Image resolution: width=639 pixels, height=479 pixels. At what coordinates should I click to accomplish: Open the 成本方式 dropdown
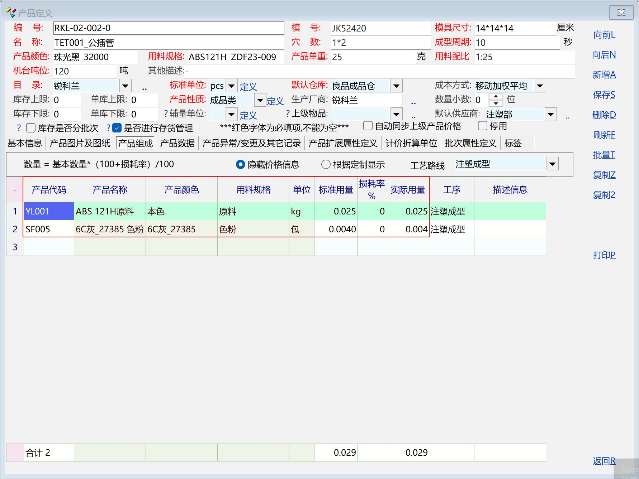[x=540, y=86]
